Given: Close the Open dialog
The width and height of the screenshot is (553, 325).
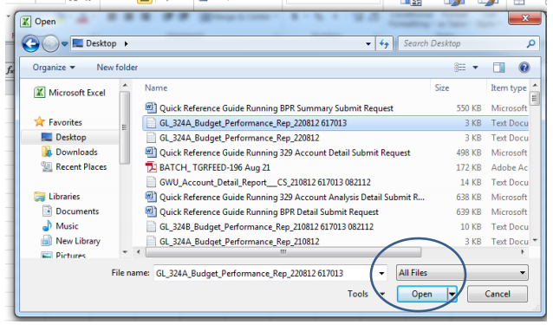Looking at the screenshot, I should point(524,17).
